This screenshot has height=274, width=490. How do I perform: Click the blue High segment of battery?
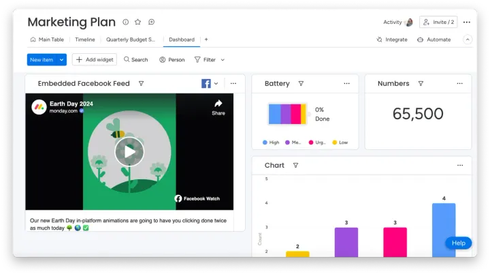275,114
